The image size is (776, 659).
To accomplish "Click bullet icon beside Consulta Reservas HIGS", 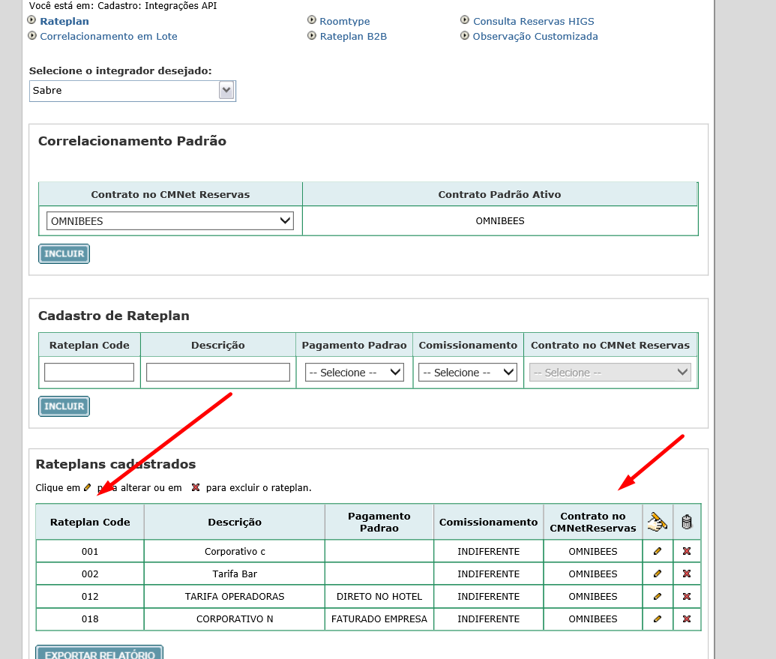I will click(465, 20).
